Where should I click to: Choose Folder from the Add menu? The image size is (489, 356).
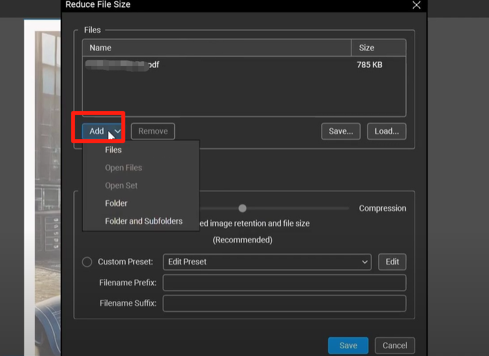(116, 203)
